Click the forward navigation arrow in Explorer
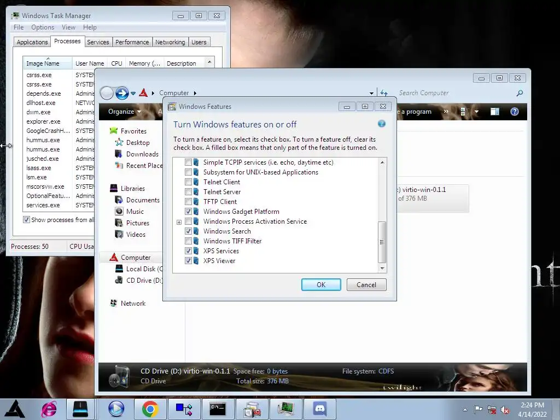Viewport: 560px width, 420px height. 122,93
